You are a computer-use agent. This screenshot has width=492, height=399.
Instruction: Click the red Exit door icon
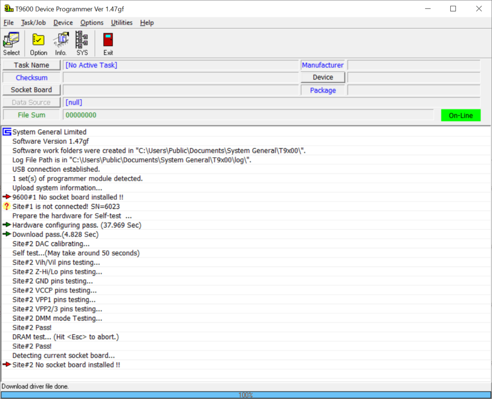108,44
